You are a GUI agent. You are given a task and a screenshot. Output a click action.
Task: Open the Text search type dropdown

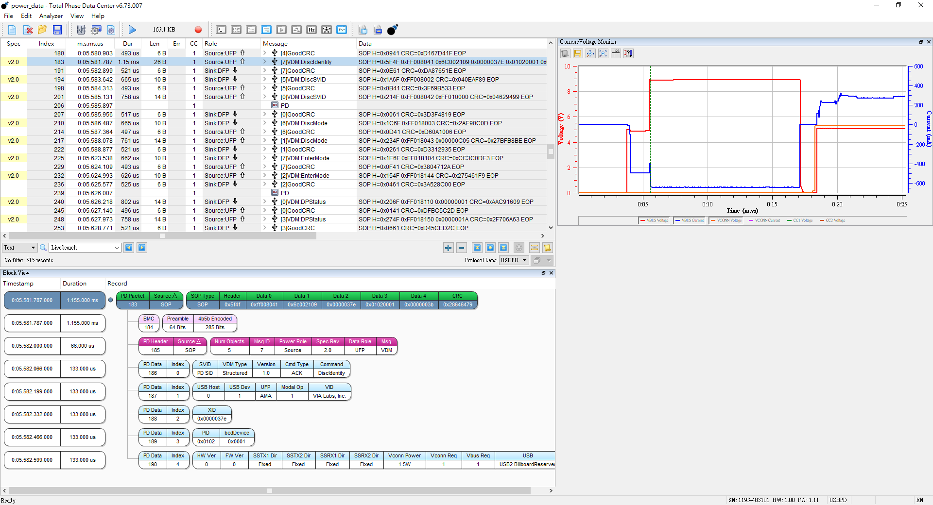pos(19,248)
